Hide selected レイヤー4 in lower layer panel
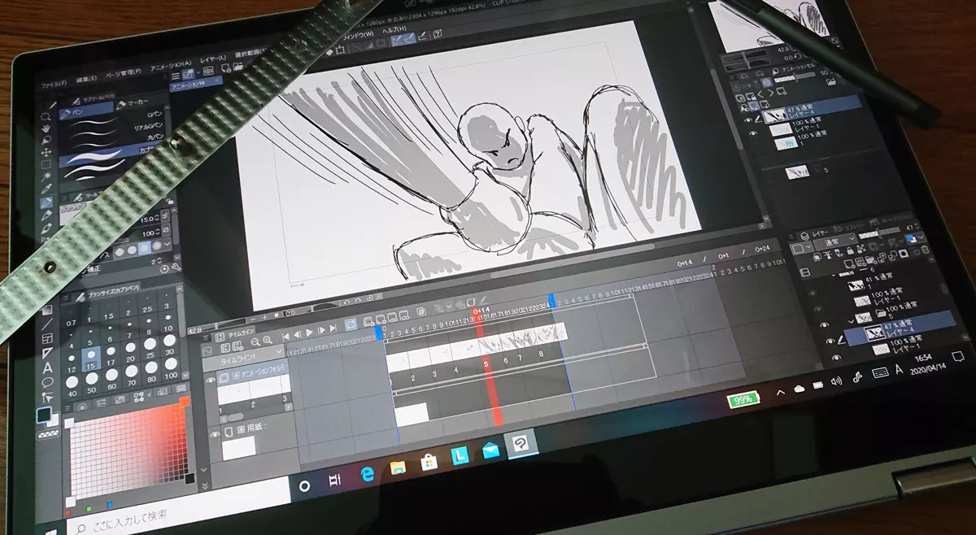The height and width of the screenshot is (535, 976). pyautogui.click(x=830, y=341)
